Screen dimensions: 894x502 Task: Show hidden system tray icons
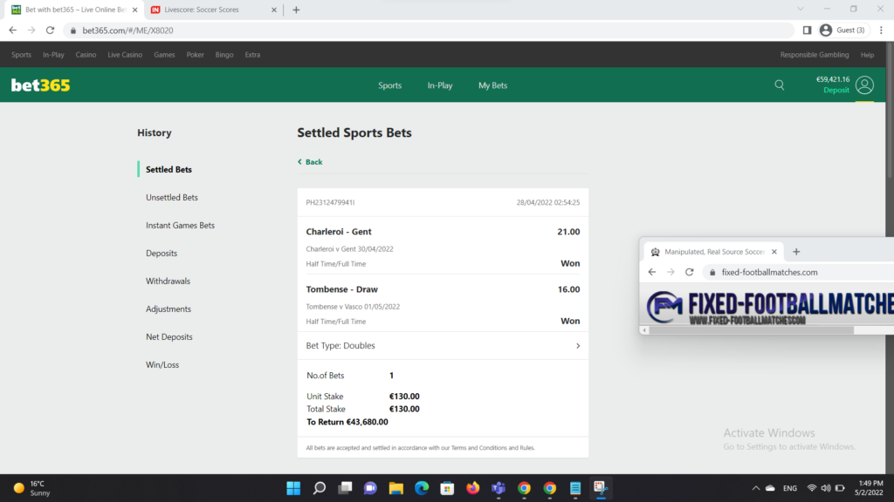tap(755, 488)
